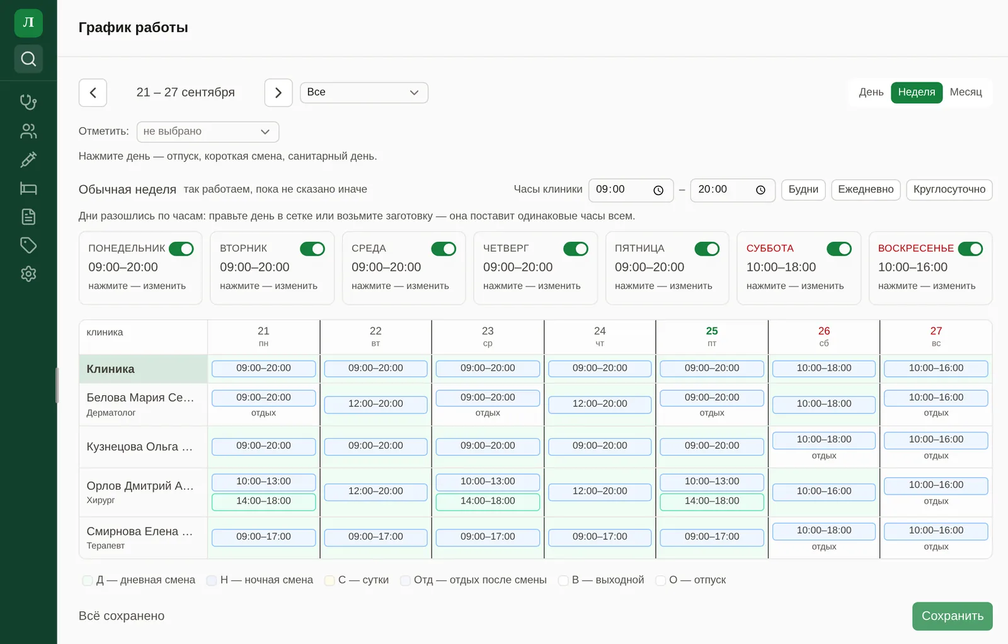
Task: Open the people icon in sidebar
Action: point(28,131)
